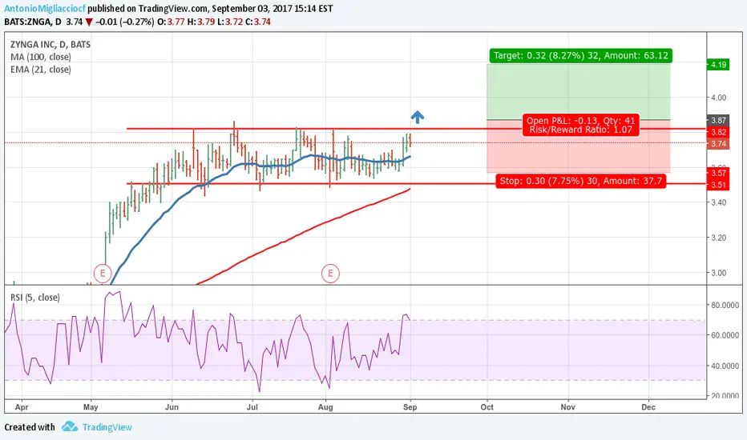Click the 3.57 stop price tag
Screen dimensions: 747x440
click(x=718, y=173)
